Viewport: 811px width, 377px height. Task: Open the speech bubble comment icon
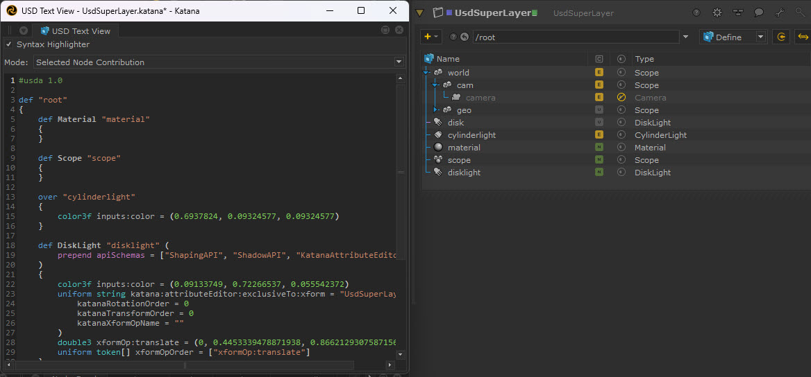click(759, 12)
